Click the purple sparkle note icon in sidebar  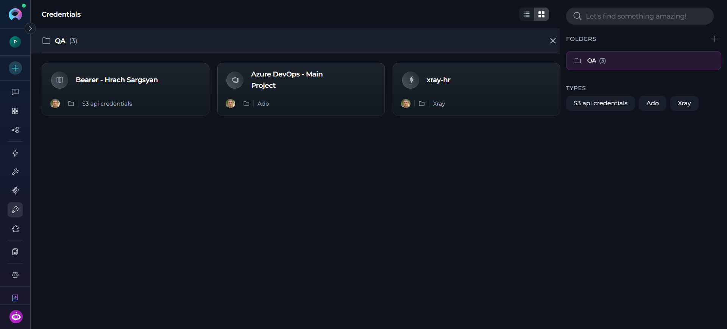coord(15,298)
